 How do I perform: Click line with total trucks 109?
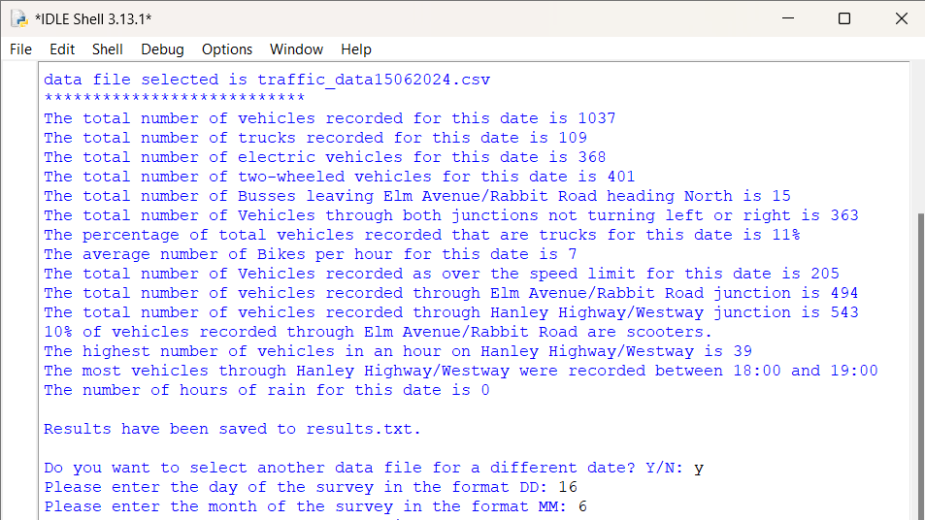point(315,138)
